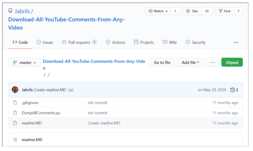View the 33 stargazers count
Screen dimensions: 253x151
[207, 11]
